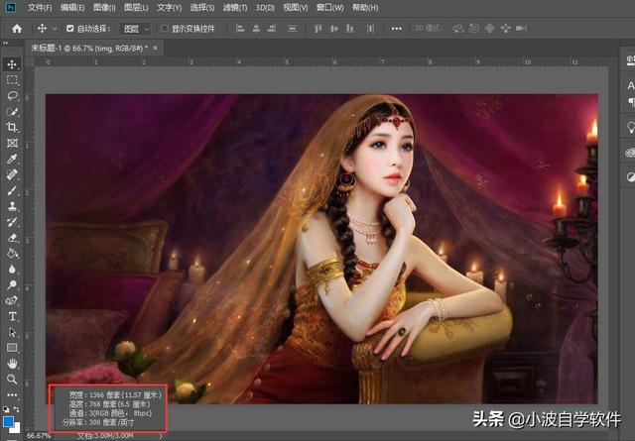
Task: Select the Lasso tool
Action: tap(12, 95)
